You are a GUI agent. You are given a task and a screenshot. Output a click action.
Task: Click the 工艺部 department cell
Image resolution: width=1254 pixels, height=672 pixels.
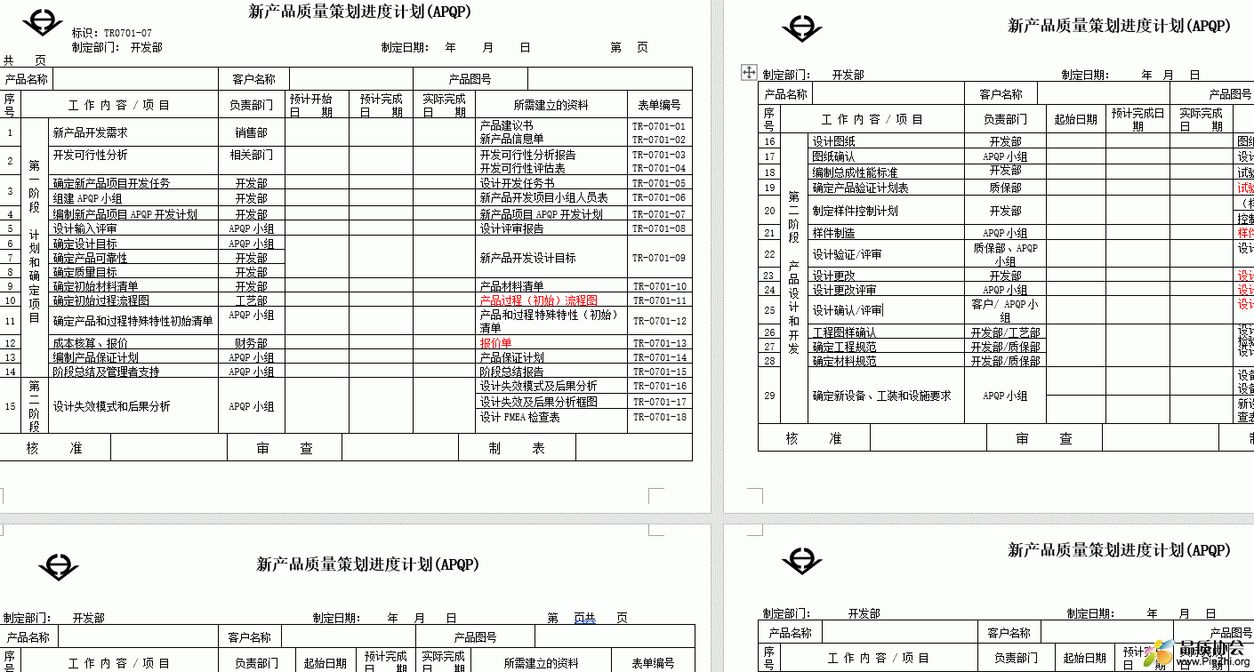tap(251, 300)
